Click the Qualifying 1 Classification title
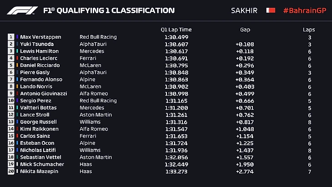Screen dimensions: 332x187 coord(108,10)
